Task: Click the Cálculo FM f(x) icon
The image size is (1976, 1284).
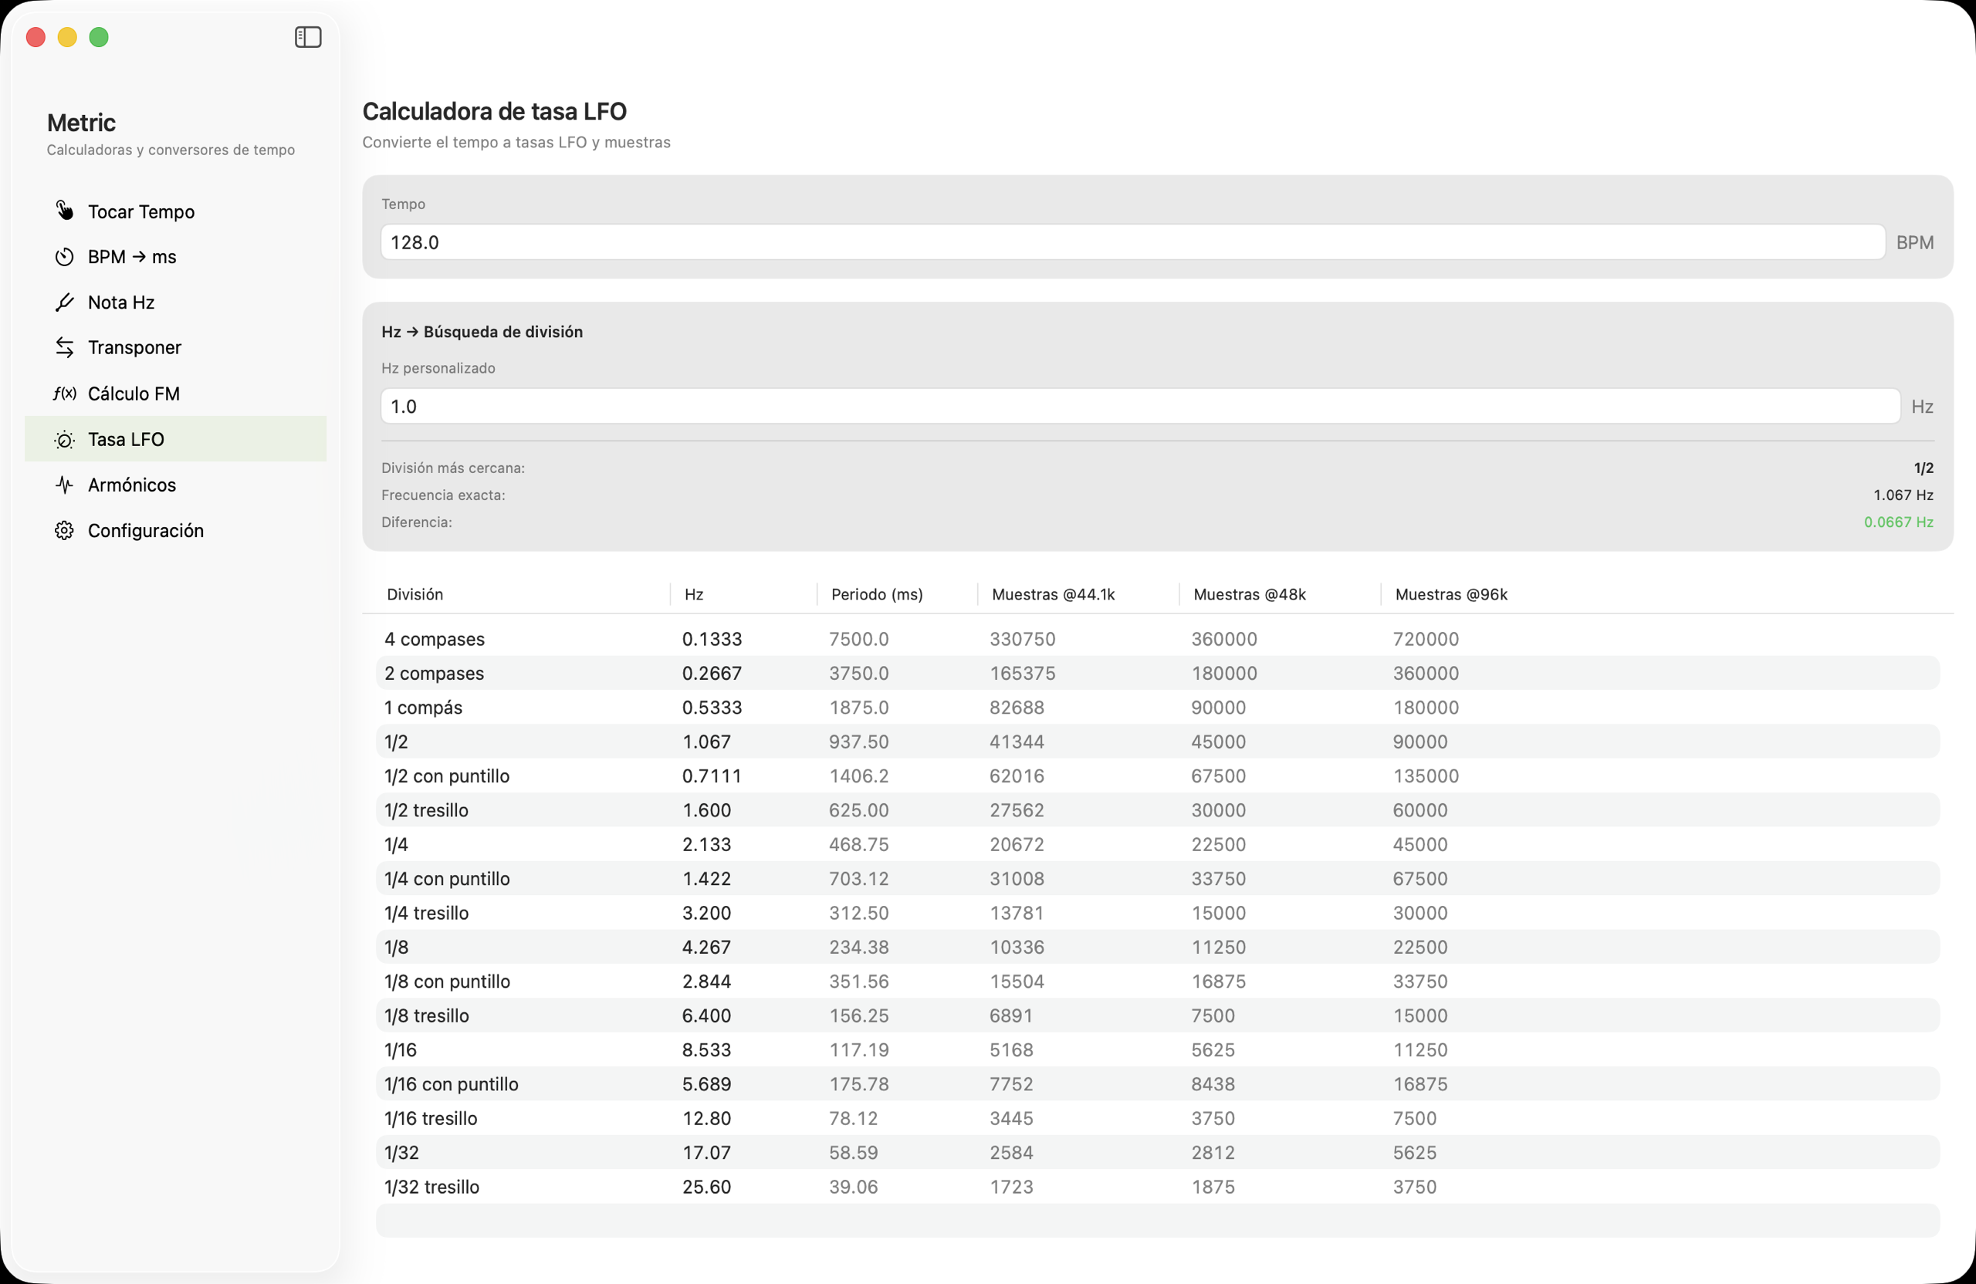Action: pyautogui.click(x=64, y=394)
